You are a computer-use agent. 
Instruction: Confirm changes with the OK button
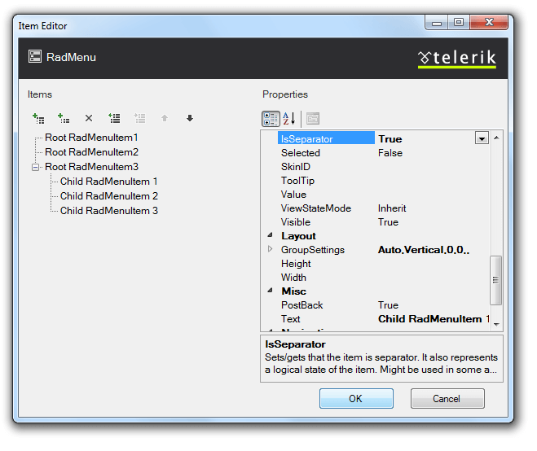[x=356, y=398]
